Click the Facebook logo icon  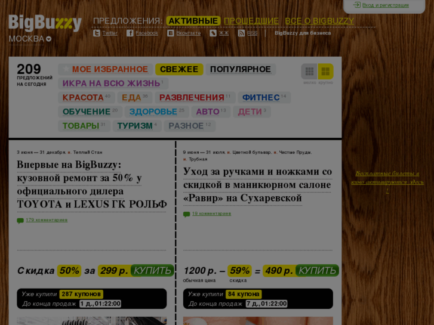pos(130,33)
